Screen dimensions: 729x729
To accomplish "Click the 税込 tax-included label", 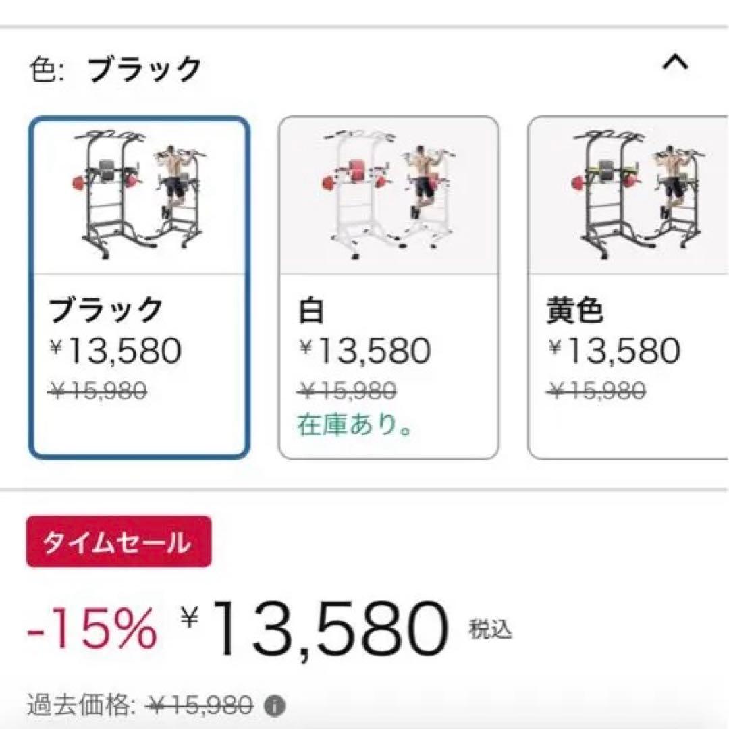I will 490,630.
